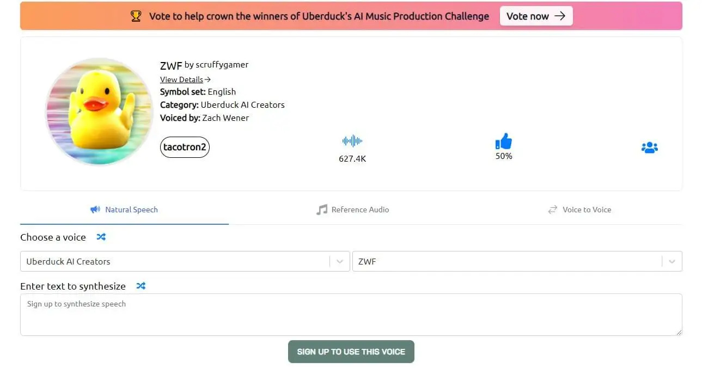Click the rubber duck avatar image
Image resolution: width=702 pixels, height=387 pixels.
99,112
